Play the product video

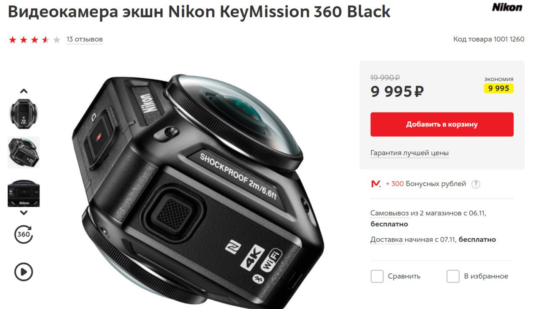tap(24, 272)
